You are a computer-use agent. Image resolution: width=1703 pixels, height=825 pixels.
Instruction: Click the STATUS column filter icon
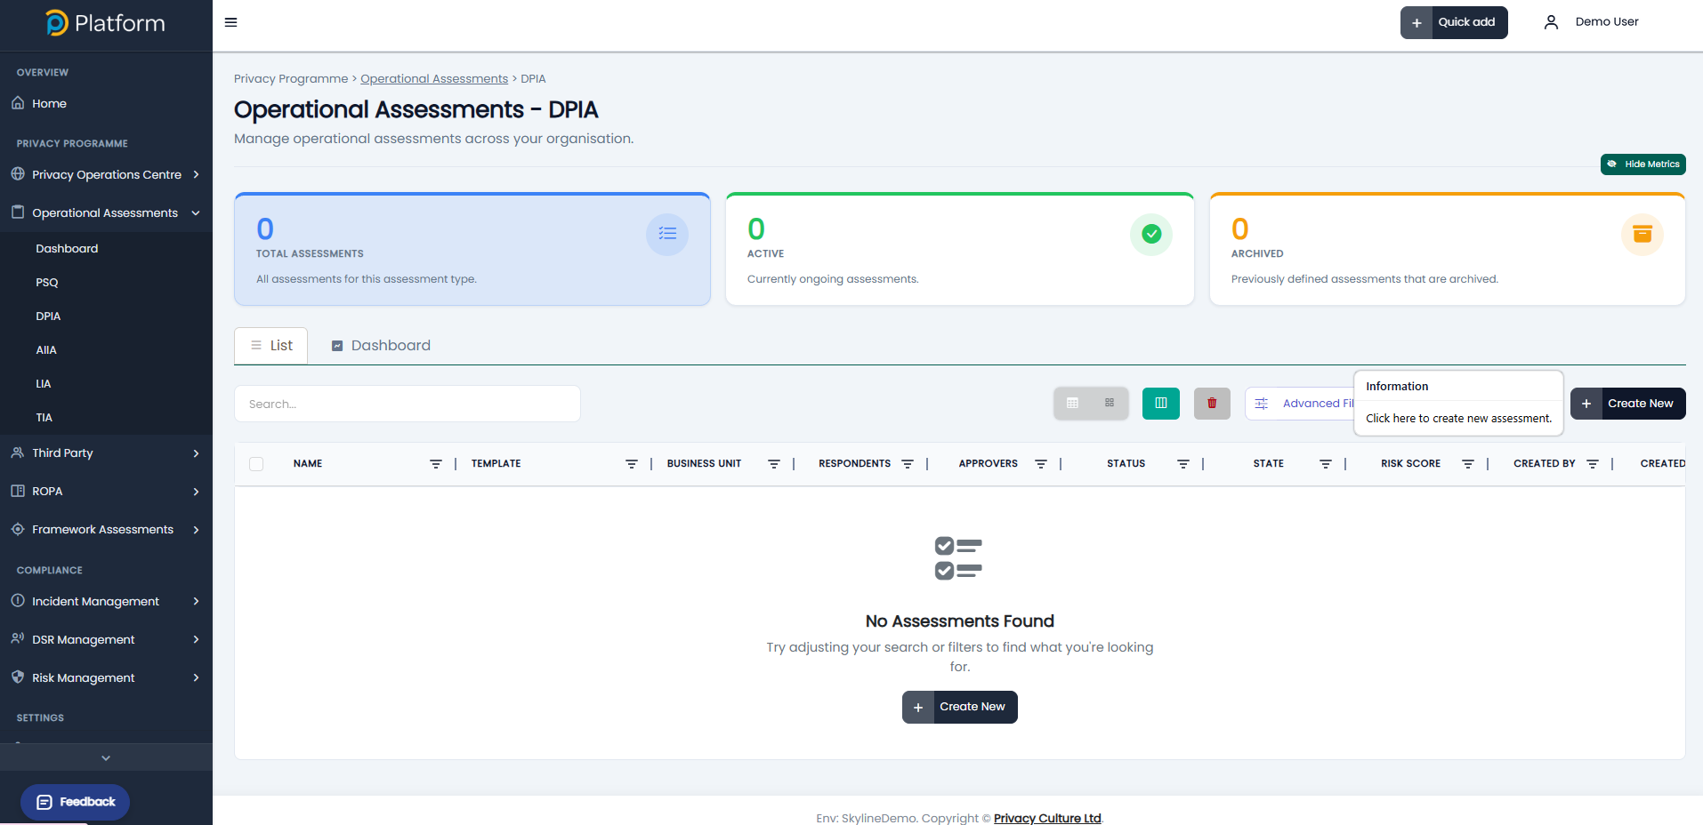1183,464
